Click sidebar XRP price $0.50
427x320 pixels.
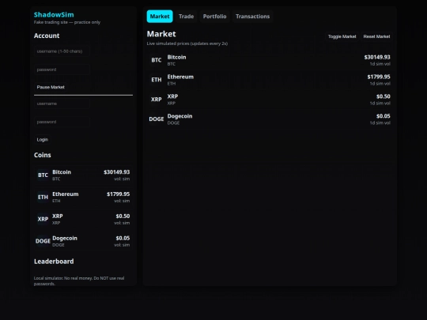point(123,216)
